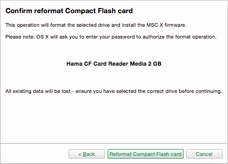Click the 'Card Reader Media' part of drive label
Screen dimensions: 228x164
coord(115,64)
